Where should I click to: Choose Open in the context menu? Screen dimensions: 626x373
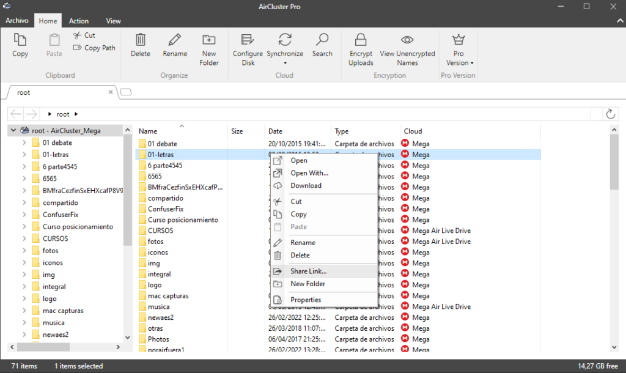point(324,161)
